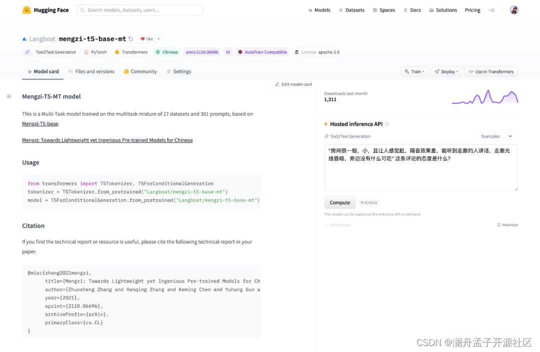This screenshot has width=540, height=352.
Task: Open the user avatar profile menu
Action: 514,10
